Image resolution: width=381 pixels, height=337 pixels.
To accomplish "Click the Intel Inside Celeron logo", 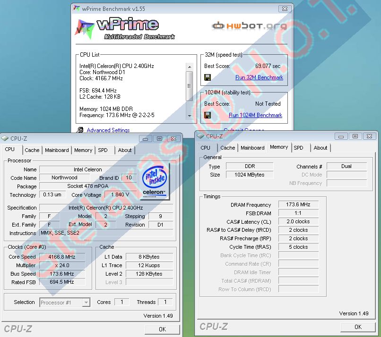I will pos(155,181).
